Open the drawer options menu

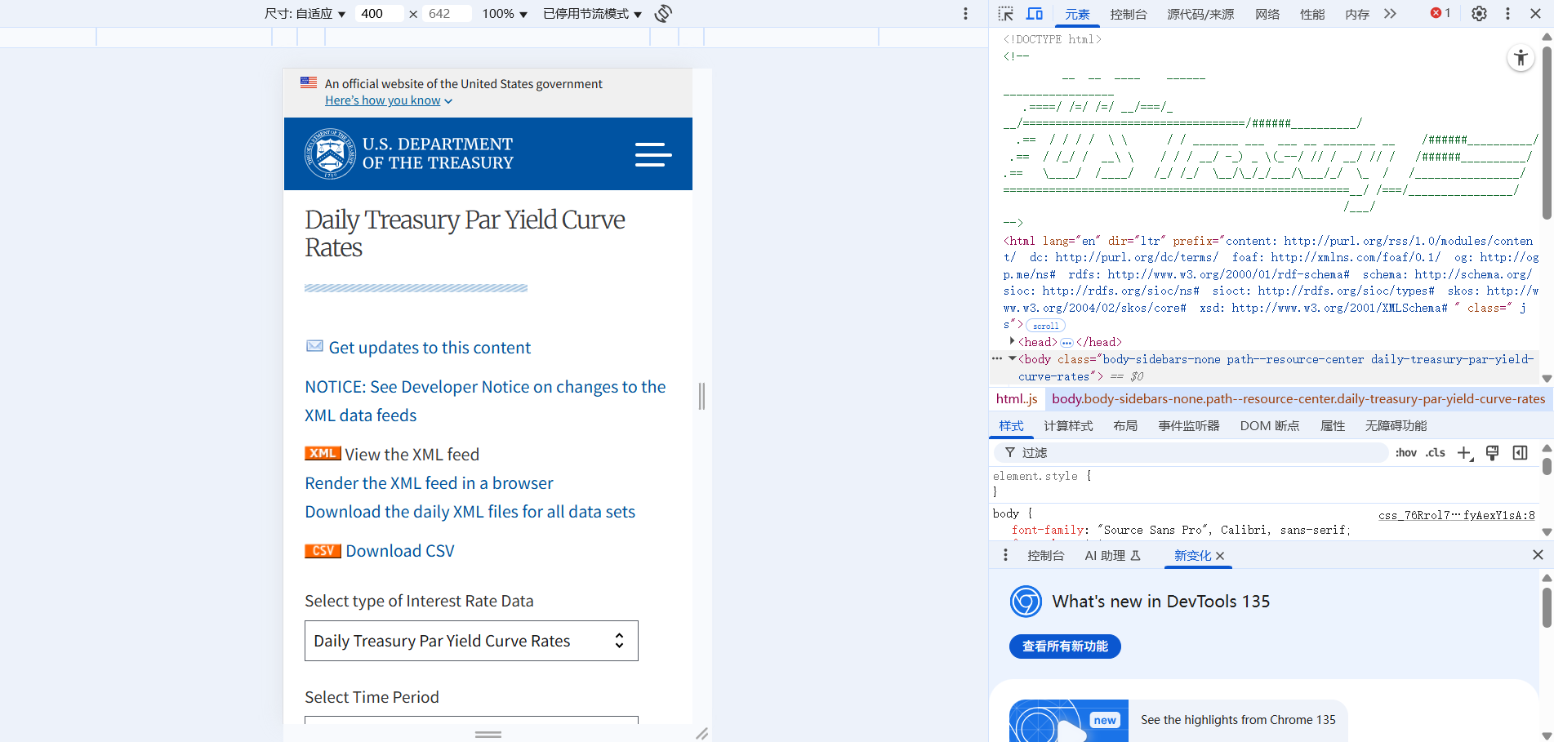tap(1005, 555)
